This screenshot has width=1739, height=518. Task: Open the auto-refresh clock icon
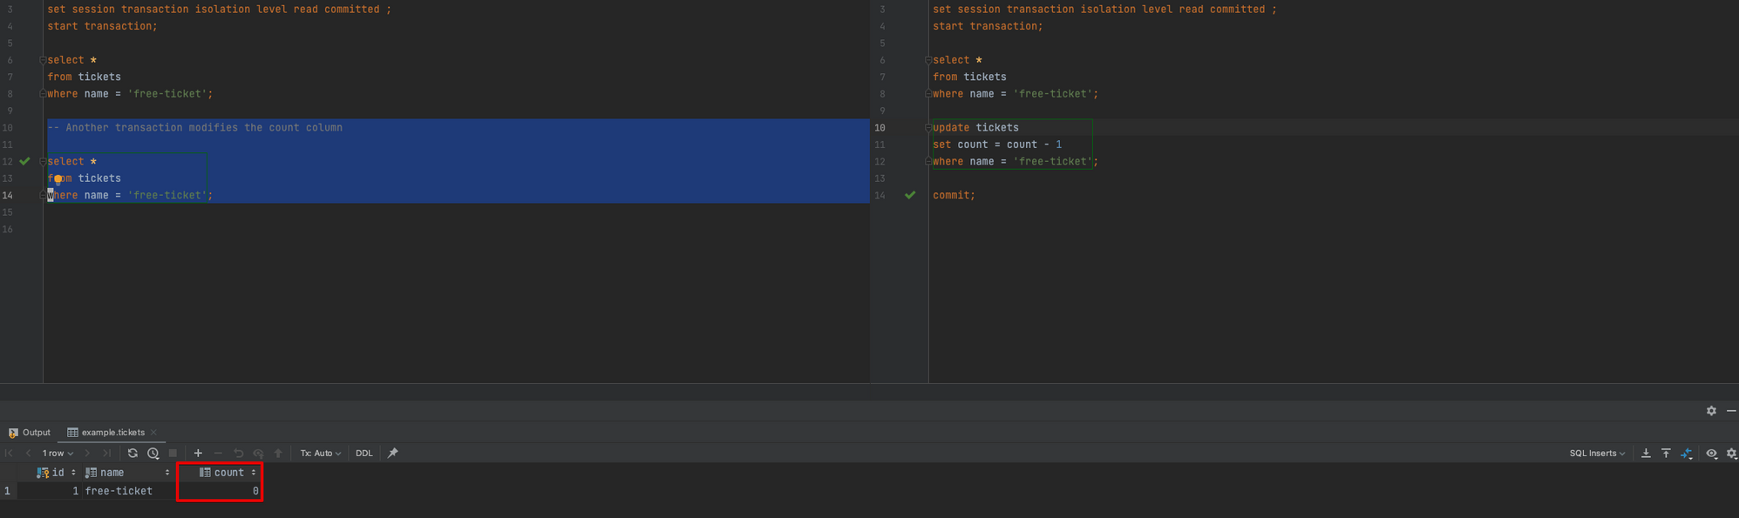[153, 453]
